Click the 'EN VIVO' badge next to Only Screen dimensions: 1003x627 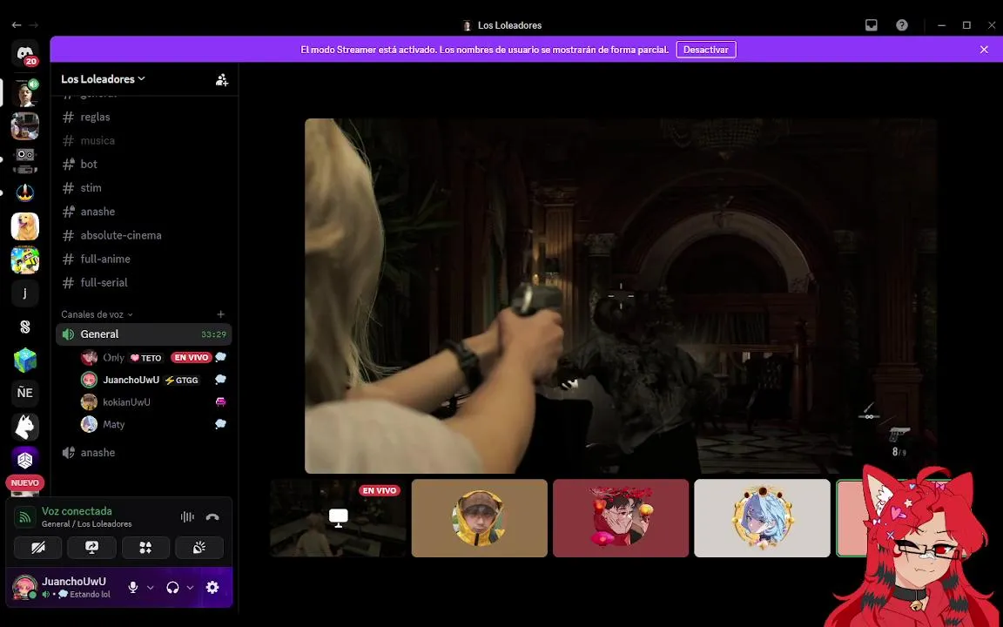[x=191, y=358]
